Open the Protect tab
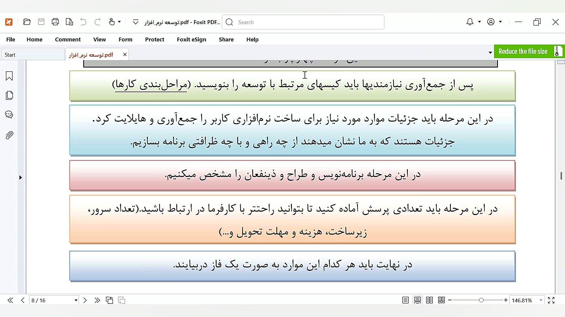This screenshot has height=317, width=565. (x=154, y=39)
